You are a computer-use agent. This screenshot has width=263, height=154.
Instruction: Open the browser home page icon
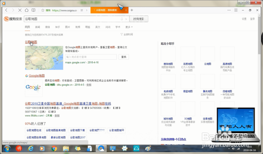coord(27,10)
